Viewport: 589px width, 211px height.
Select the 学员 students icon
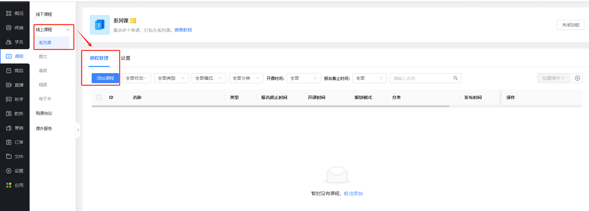[9, 42]
